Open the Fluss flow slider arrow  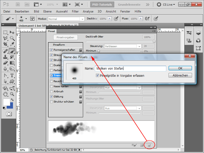pos(141,19)
